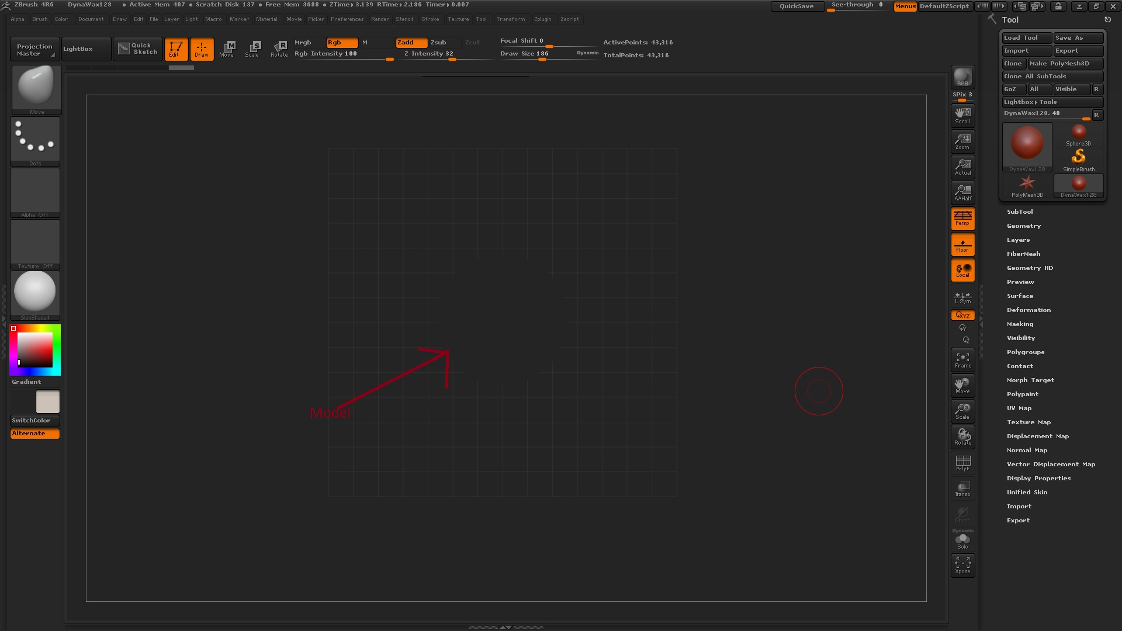Expand the Deformation subpalette
Viewport: 1122px width, 631px height.
pyautogui.click(x=1028, y=310)
